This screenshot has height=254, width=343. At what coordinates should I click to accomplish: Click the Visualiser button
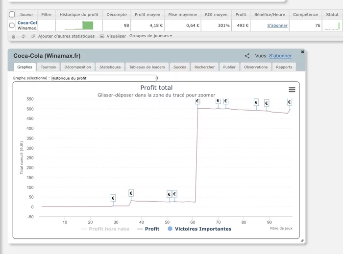coord(116,36)
